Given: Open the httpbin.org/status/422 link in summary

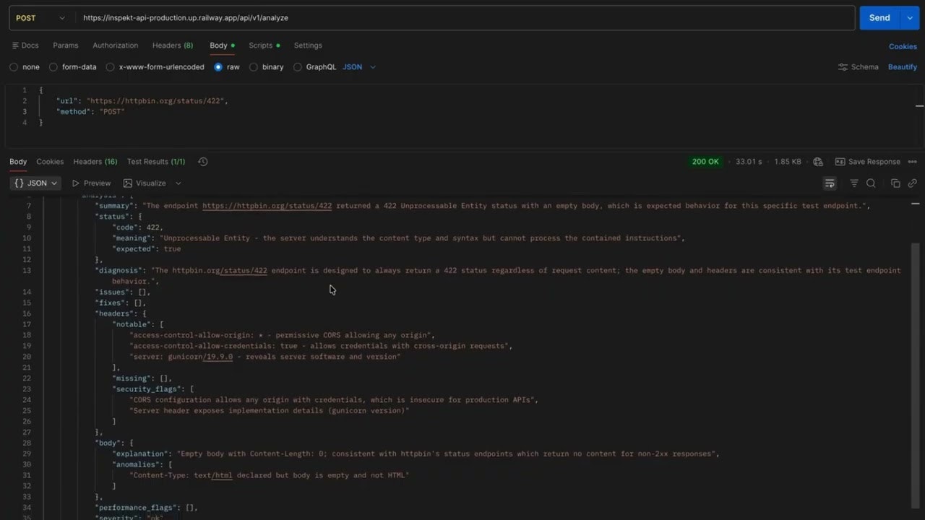Looking at the screenshot, I should [267, 206].
